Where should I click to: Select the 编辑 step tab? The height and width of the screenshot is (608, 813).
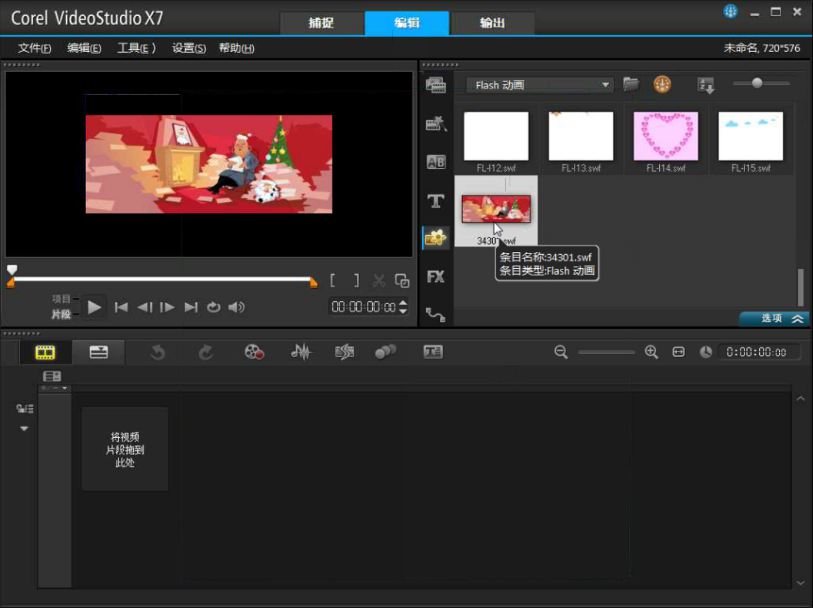(407, 23)
